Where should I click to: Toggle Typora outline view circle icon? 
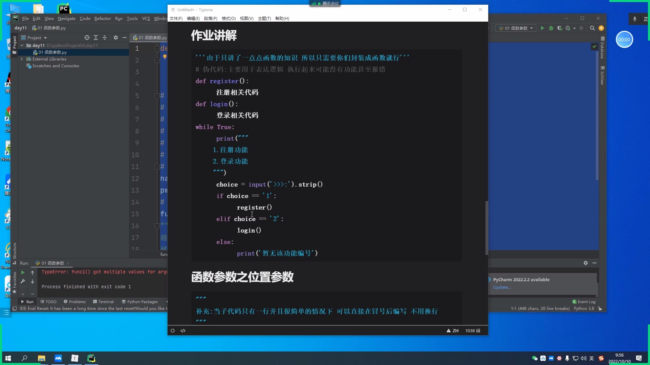click(x=173, y=331)
